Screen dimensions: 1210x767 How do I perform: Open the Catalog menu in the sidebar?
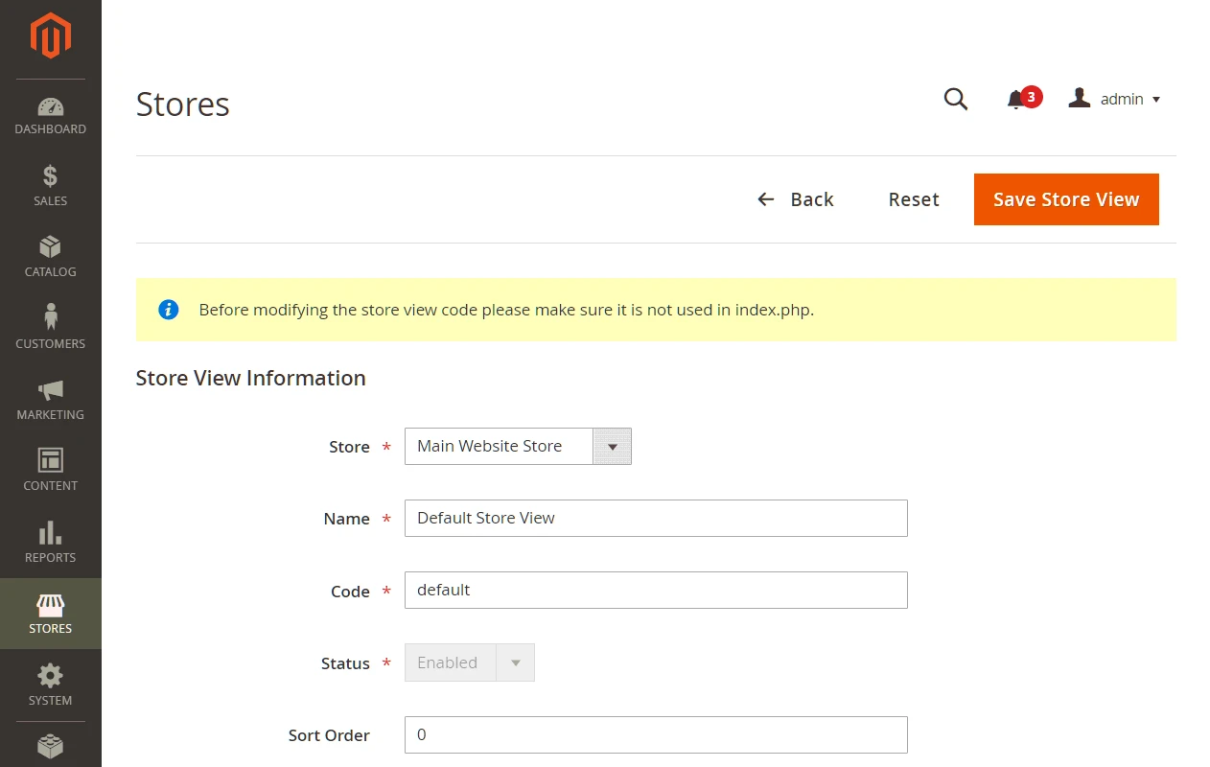click(x=50, y=257)
